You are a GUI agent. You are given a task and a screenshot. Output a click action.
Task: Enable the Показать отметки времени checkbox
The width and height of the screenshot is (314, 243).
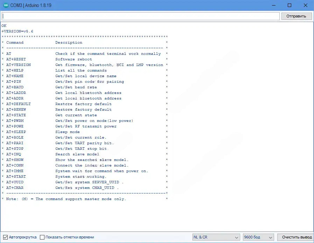(x=42, y=237)
